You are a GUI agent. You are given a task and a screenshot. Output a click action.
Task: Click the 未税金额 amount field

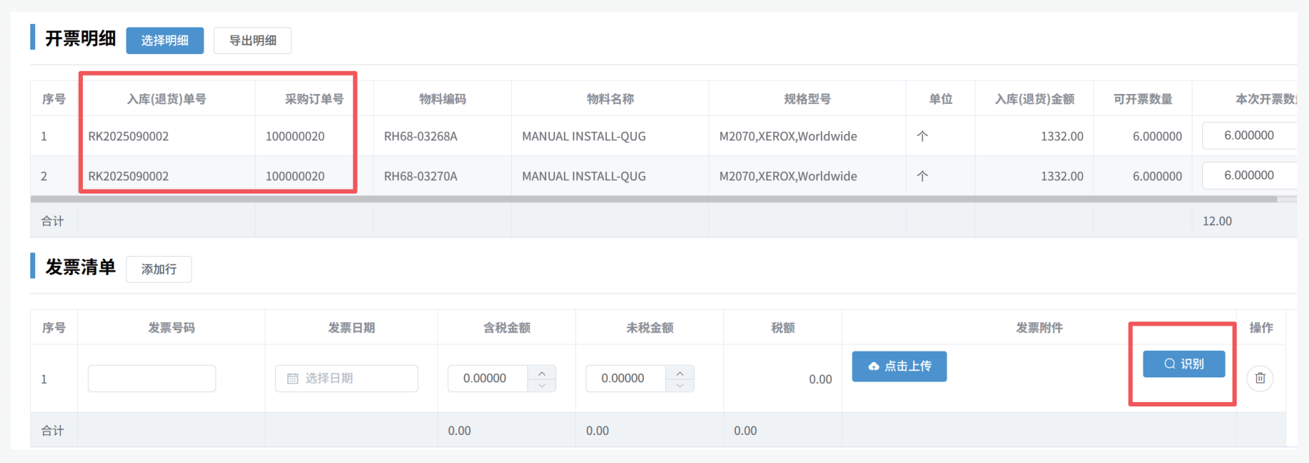click(x=625, y=378)
